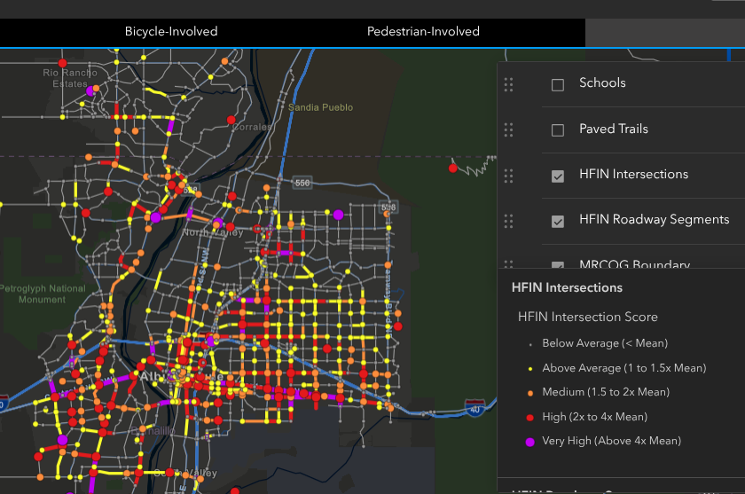745x494 pixels.
Task: Click the Paved Trails drag handle
Action: point(508,130)
